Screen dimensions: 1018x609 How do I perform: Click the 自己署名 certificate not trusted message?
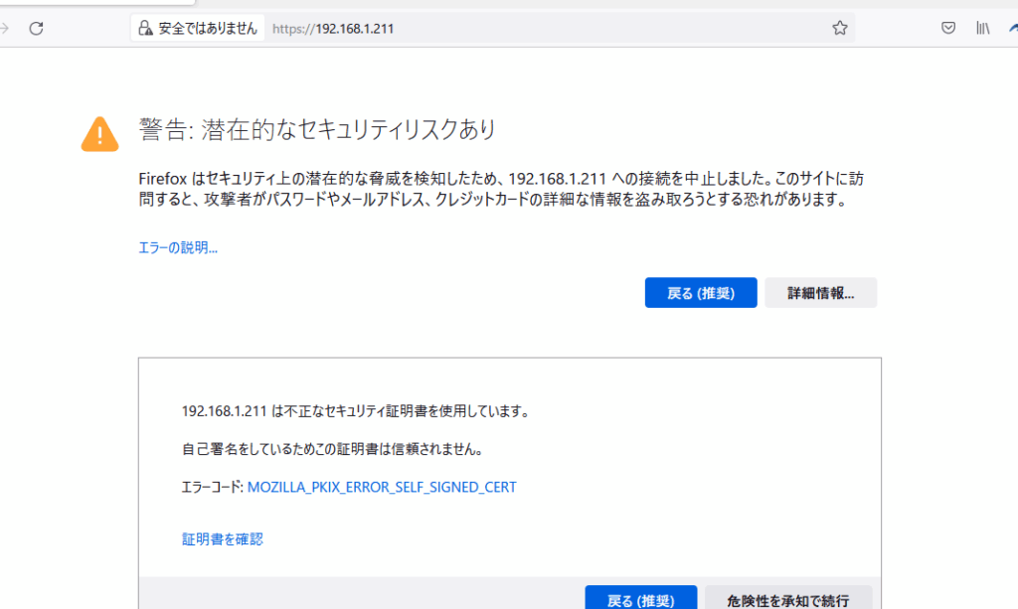tap(333, 449)
